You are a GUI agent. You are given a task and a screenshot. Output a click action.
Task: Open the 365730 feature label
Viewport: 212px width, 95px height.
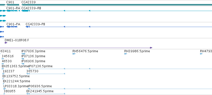coord(32,71)
